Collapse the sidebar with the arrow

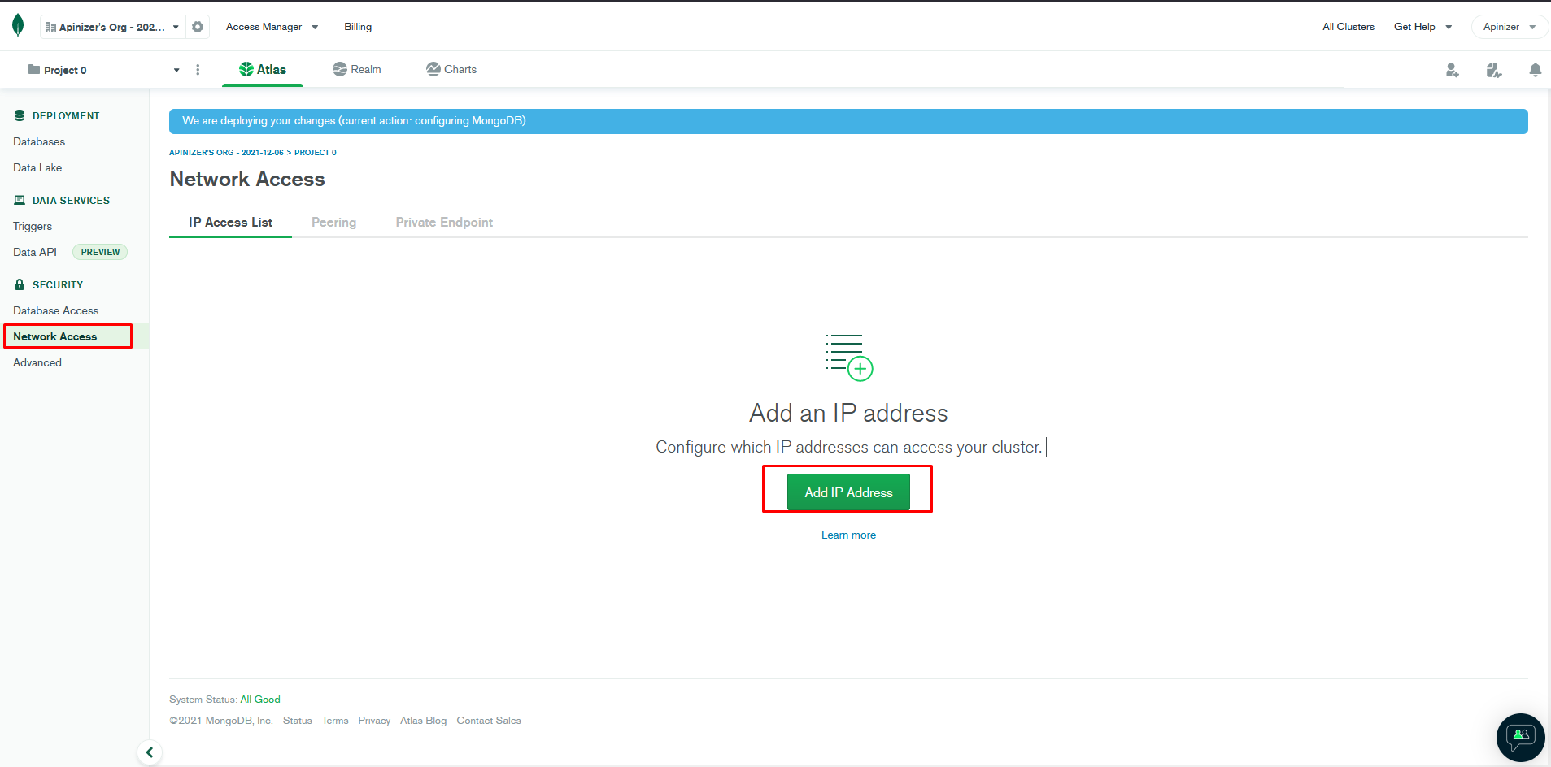click(x=150, y=752)
